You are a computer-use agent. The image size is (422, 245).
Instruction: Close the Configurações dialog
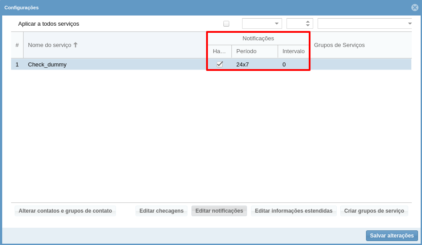pyautogui.click(x=414, y=8)
